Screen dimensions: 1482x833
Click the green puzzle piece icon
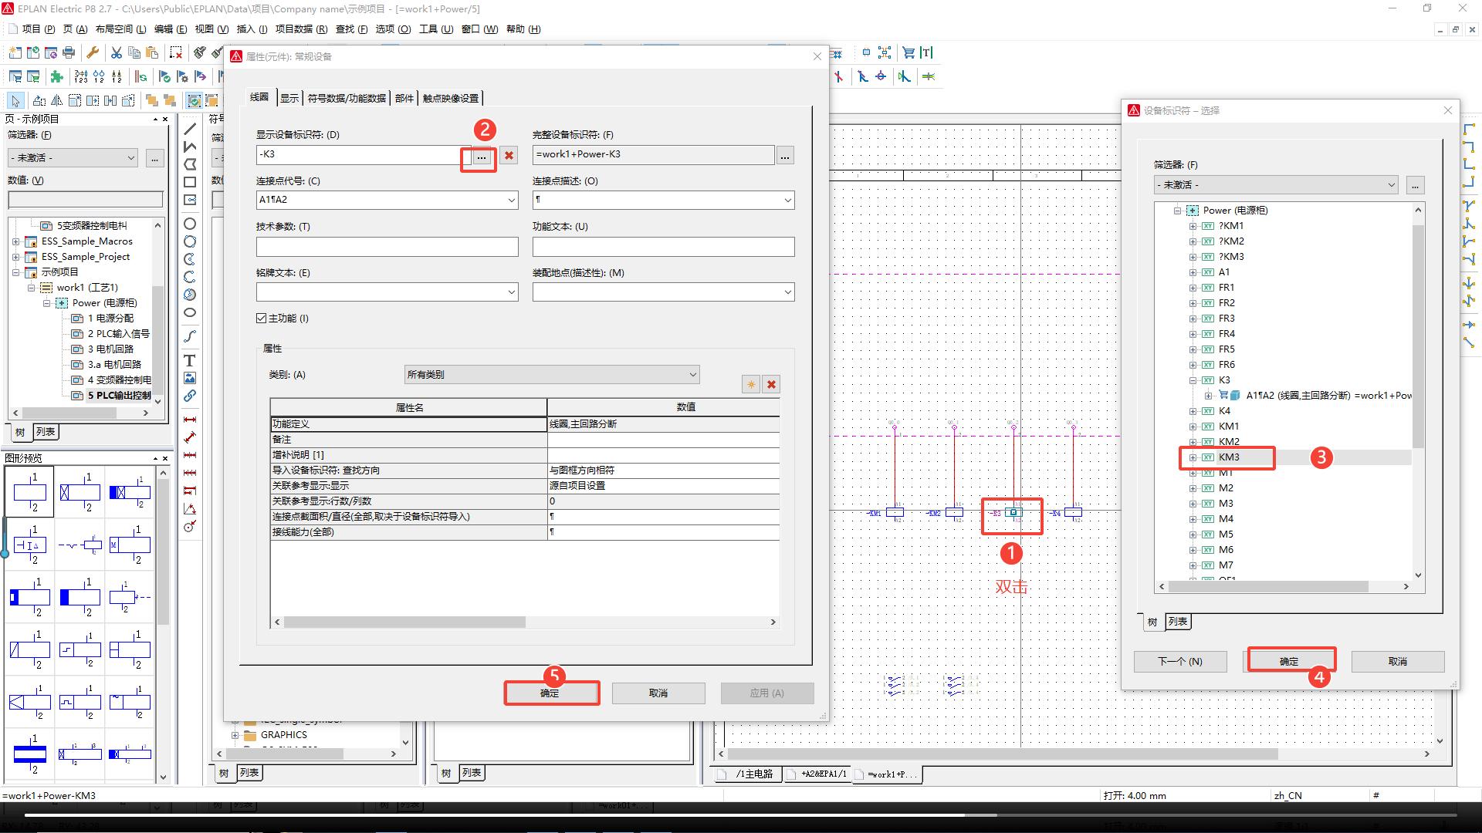click(56, 76)
